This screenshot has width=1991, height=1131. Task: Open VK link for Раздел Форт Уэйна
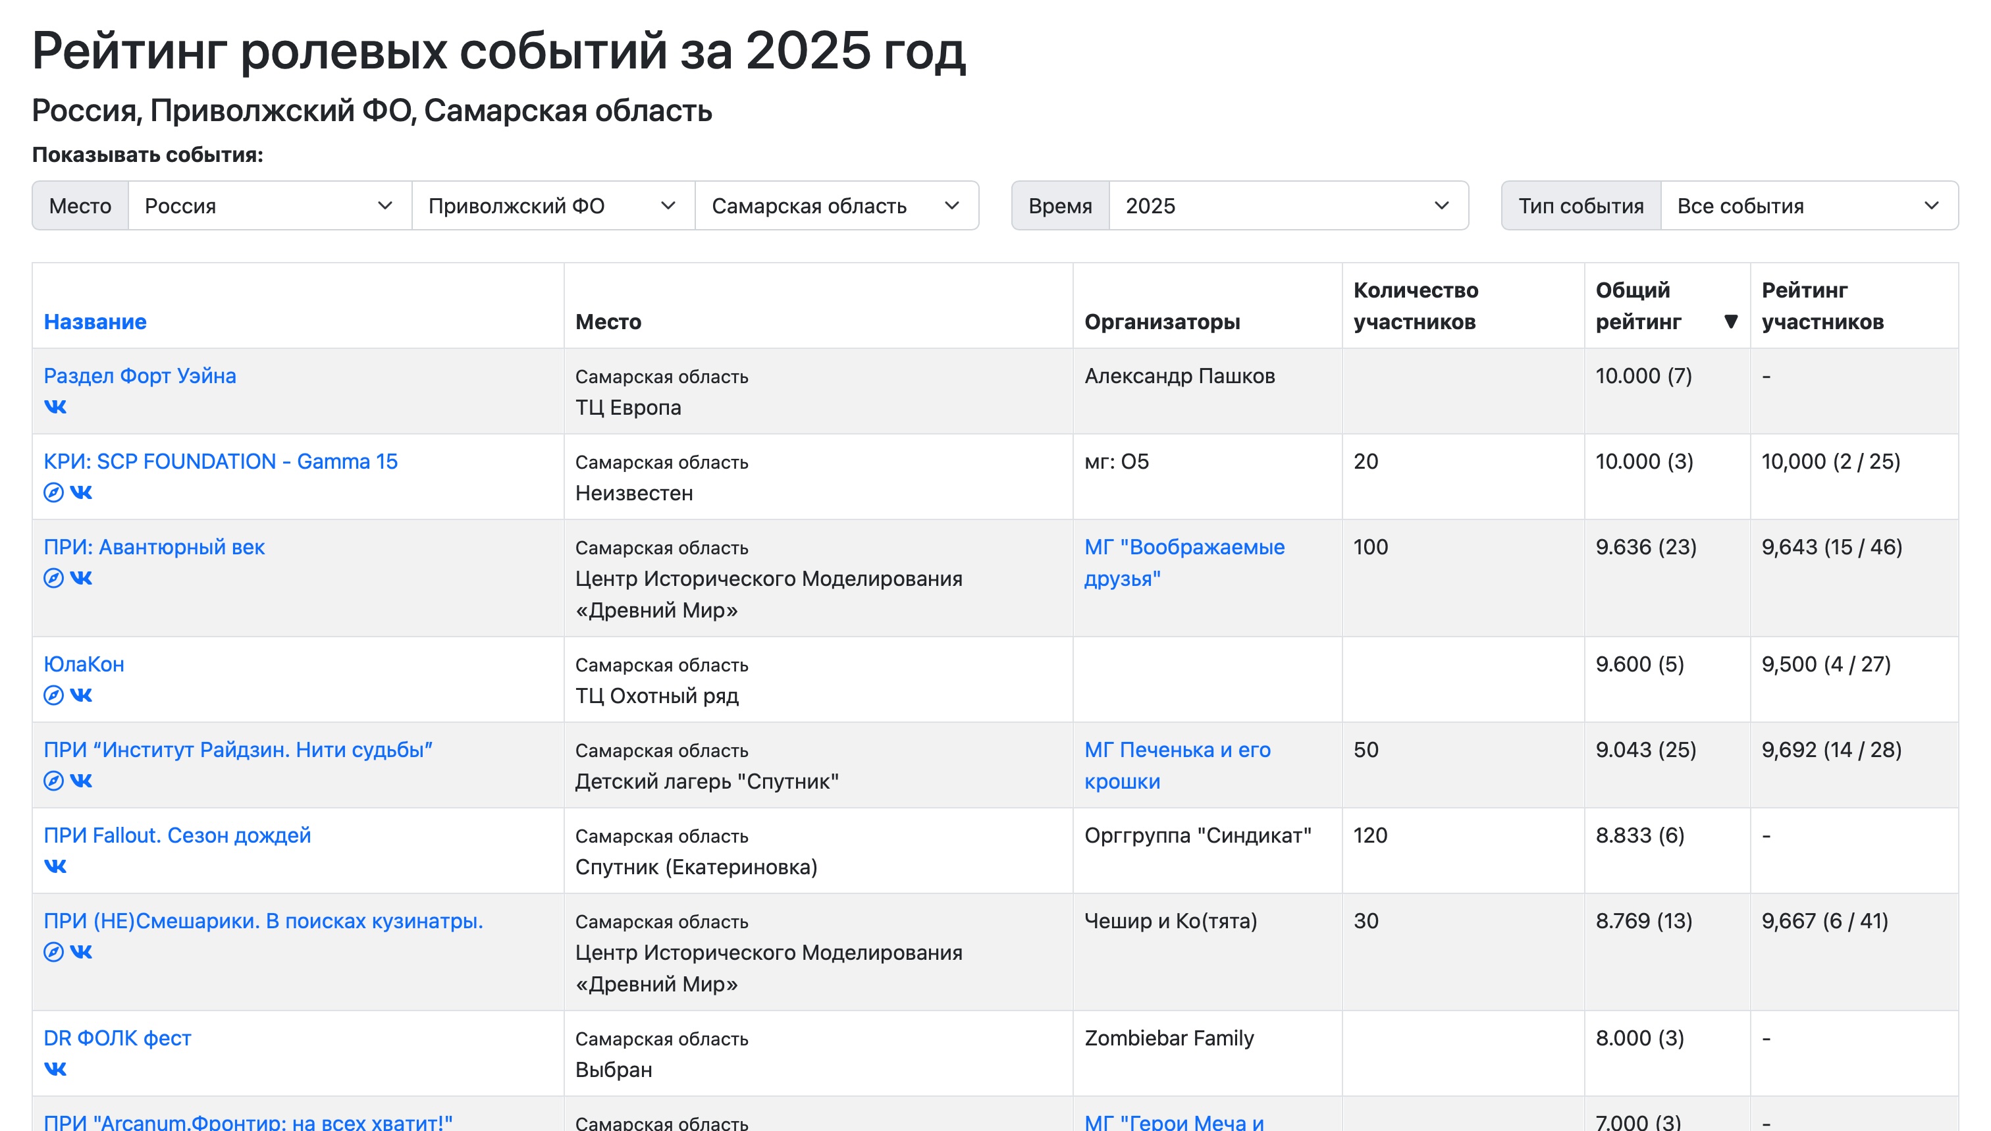(x=55, y=407)
